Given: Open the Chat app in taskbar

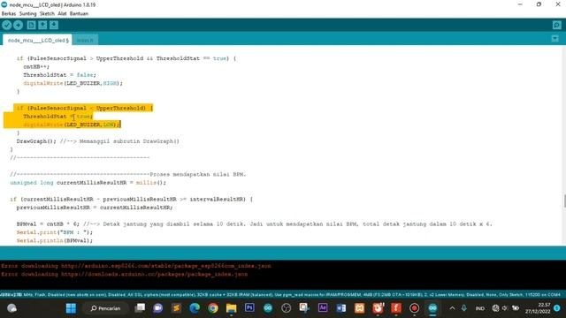Looking at the screenshot, I should tap(157, 308).
